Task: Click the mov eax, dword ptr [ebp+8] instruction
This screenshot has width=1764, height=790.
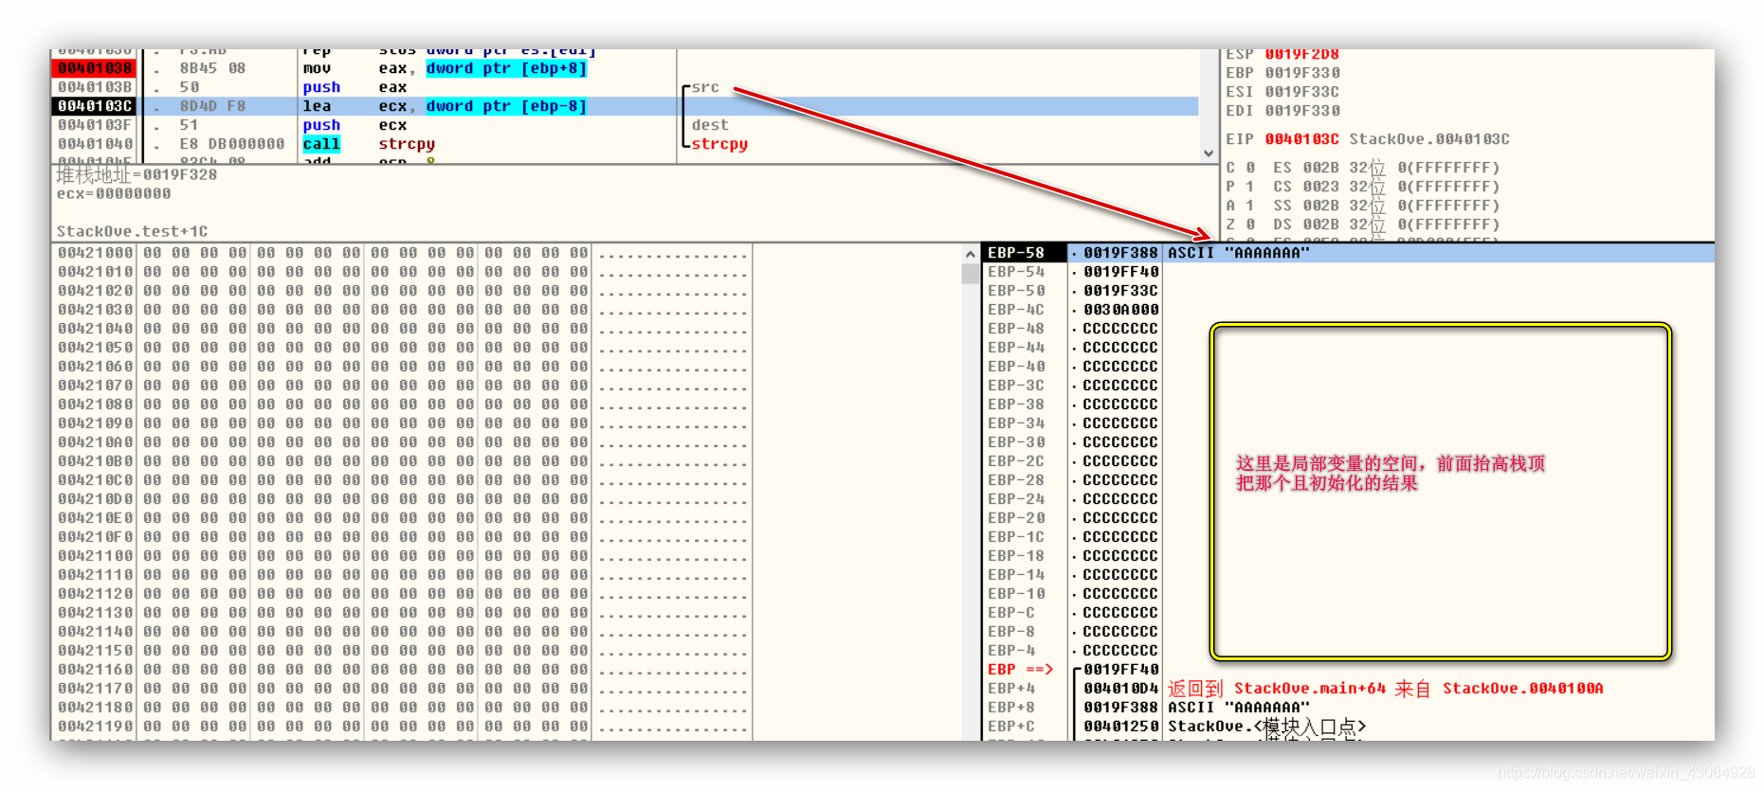Action: (x=445, y=68)
